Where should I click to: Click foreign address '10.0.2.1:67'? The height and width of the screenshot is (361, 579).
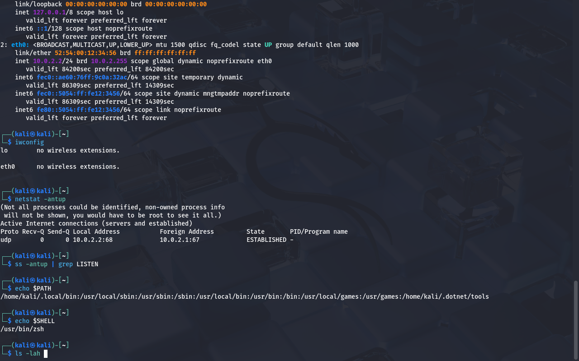coord(180,240)
